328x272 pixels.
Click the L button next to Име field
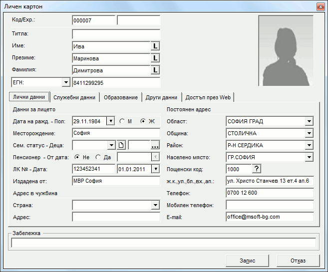coord(155,46)
